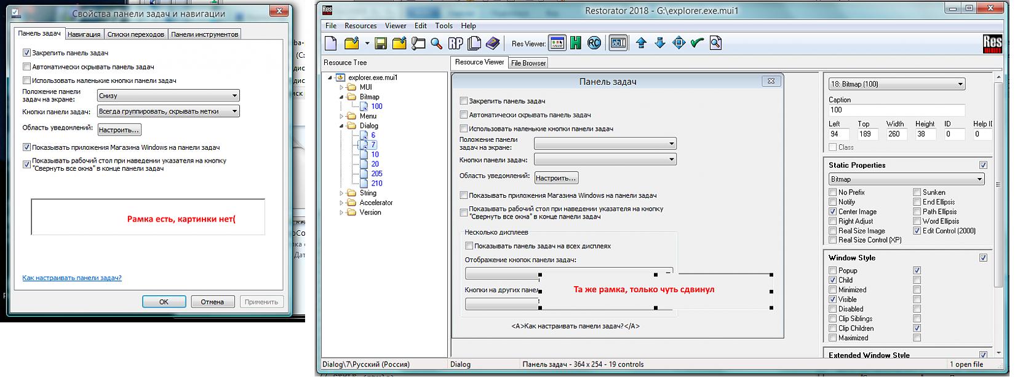Switch Res Viewer to hex mode (green H)
Screen dimensions: 1015x377
click(x=576, y=43)
